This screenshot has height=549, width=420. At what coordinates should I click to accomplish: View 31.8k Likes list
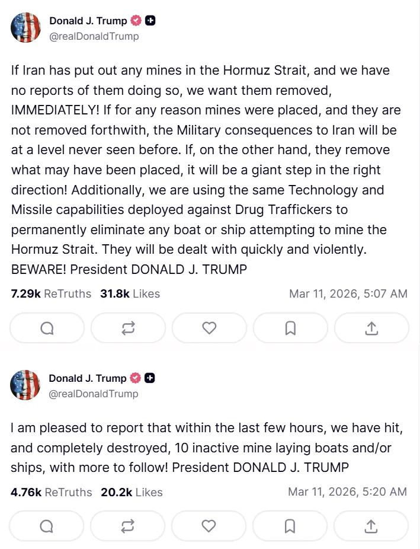point(130,293)
